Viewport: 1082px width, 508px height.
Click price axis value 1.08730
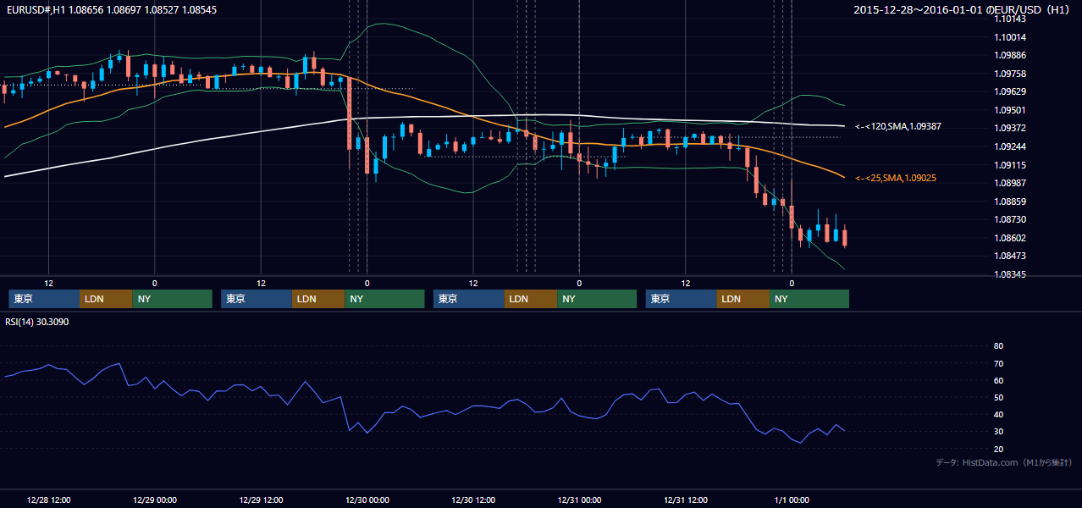point(1009,219)
